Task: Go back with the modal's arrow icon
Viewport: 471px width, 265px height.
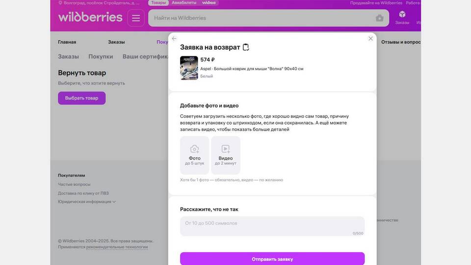Action: [x=174, y=38]
